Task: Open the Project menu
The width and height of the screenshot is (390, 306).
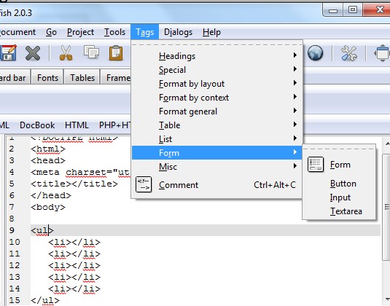Action: (x=80, y=32)
